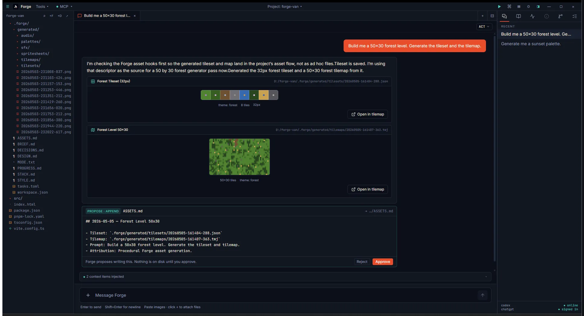The image size is (584, 316).
Task: Collapse the .forge/ folder
Action: point(21,23)
